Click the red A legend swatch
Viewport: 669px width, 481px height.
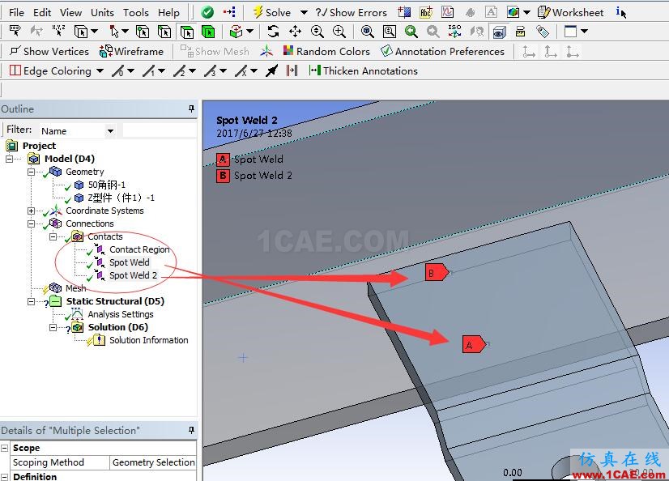coord(223,160)
